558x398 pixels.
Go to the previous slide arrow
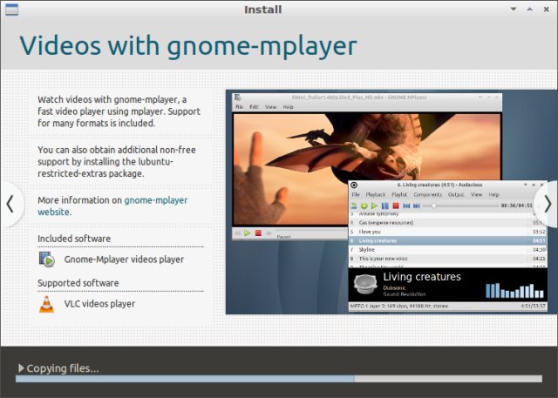(10, 203)
